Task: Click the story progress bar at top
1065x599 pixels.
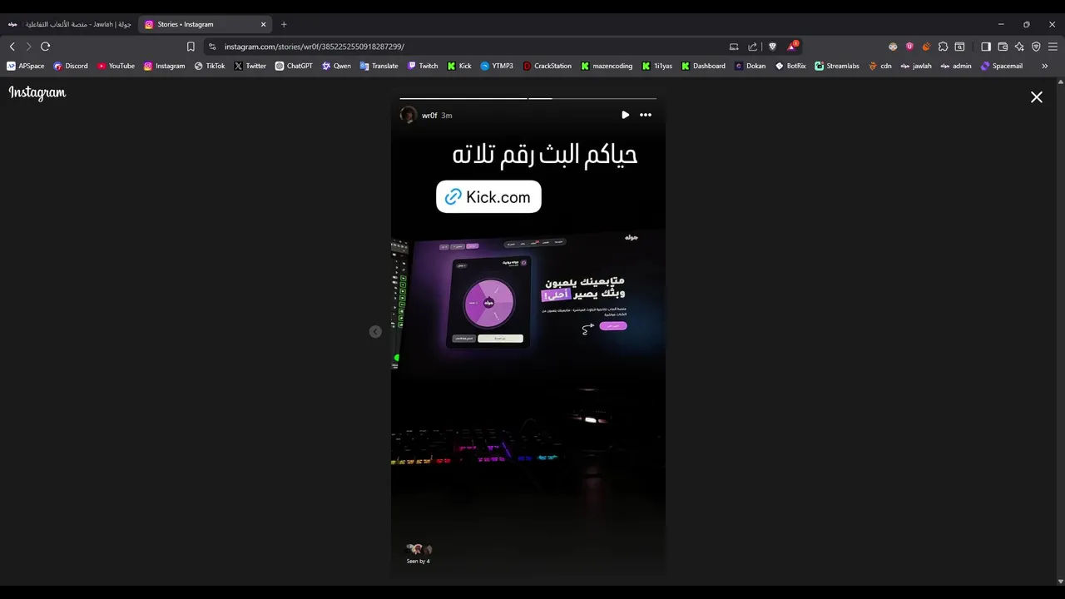Action: coord(528,98)
